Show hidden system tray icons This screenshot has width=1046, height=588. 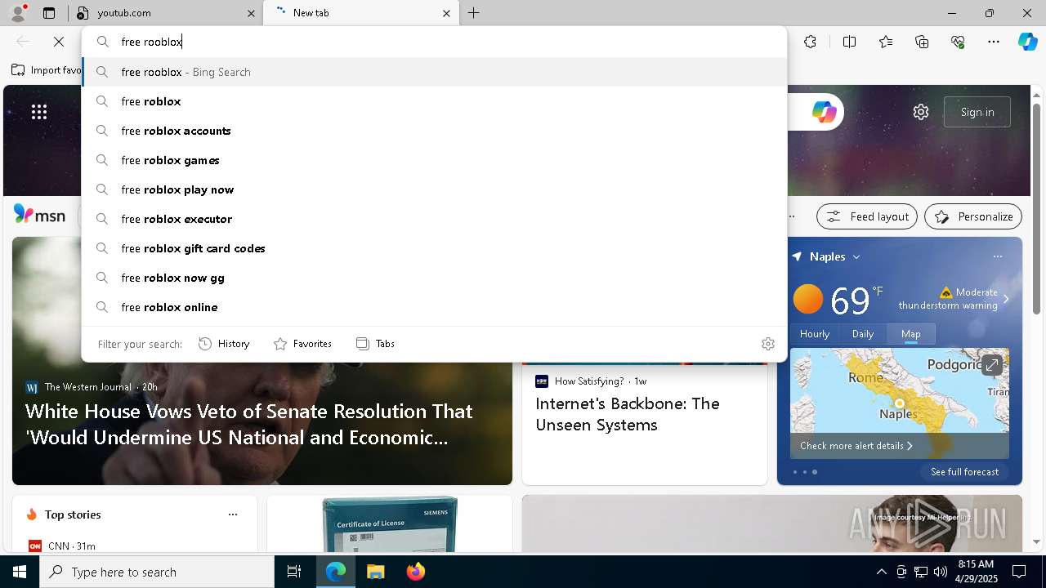tap(881, 572)
